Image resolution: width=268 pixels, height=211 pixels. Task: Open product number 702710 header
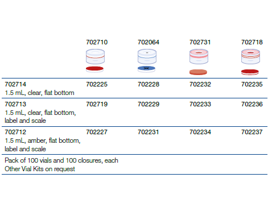pos(97,42)
